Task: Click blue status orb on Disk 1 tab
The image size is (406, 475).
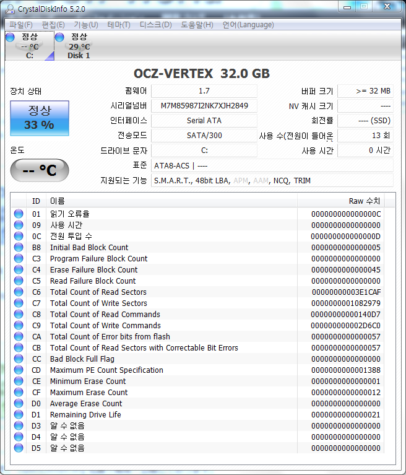Action: (x=59, y=37)
